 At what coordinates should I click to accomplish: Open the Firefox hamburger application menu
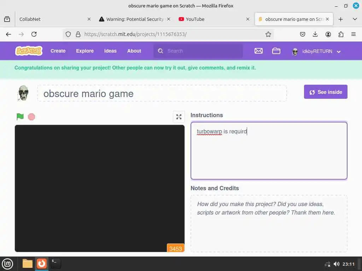tap(354, 34)
